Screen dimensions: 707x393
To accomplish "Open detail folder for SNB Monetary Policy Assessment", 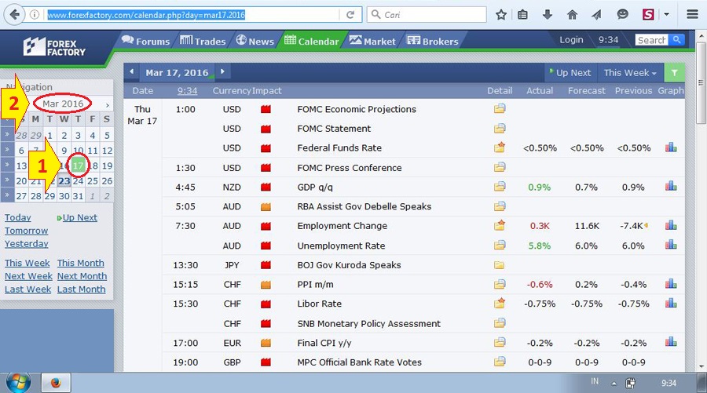I will (499, 322).
